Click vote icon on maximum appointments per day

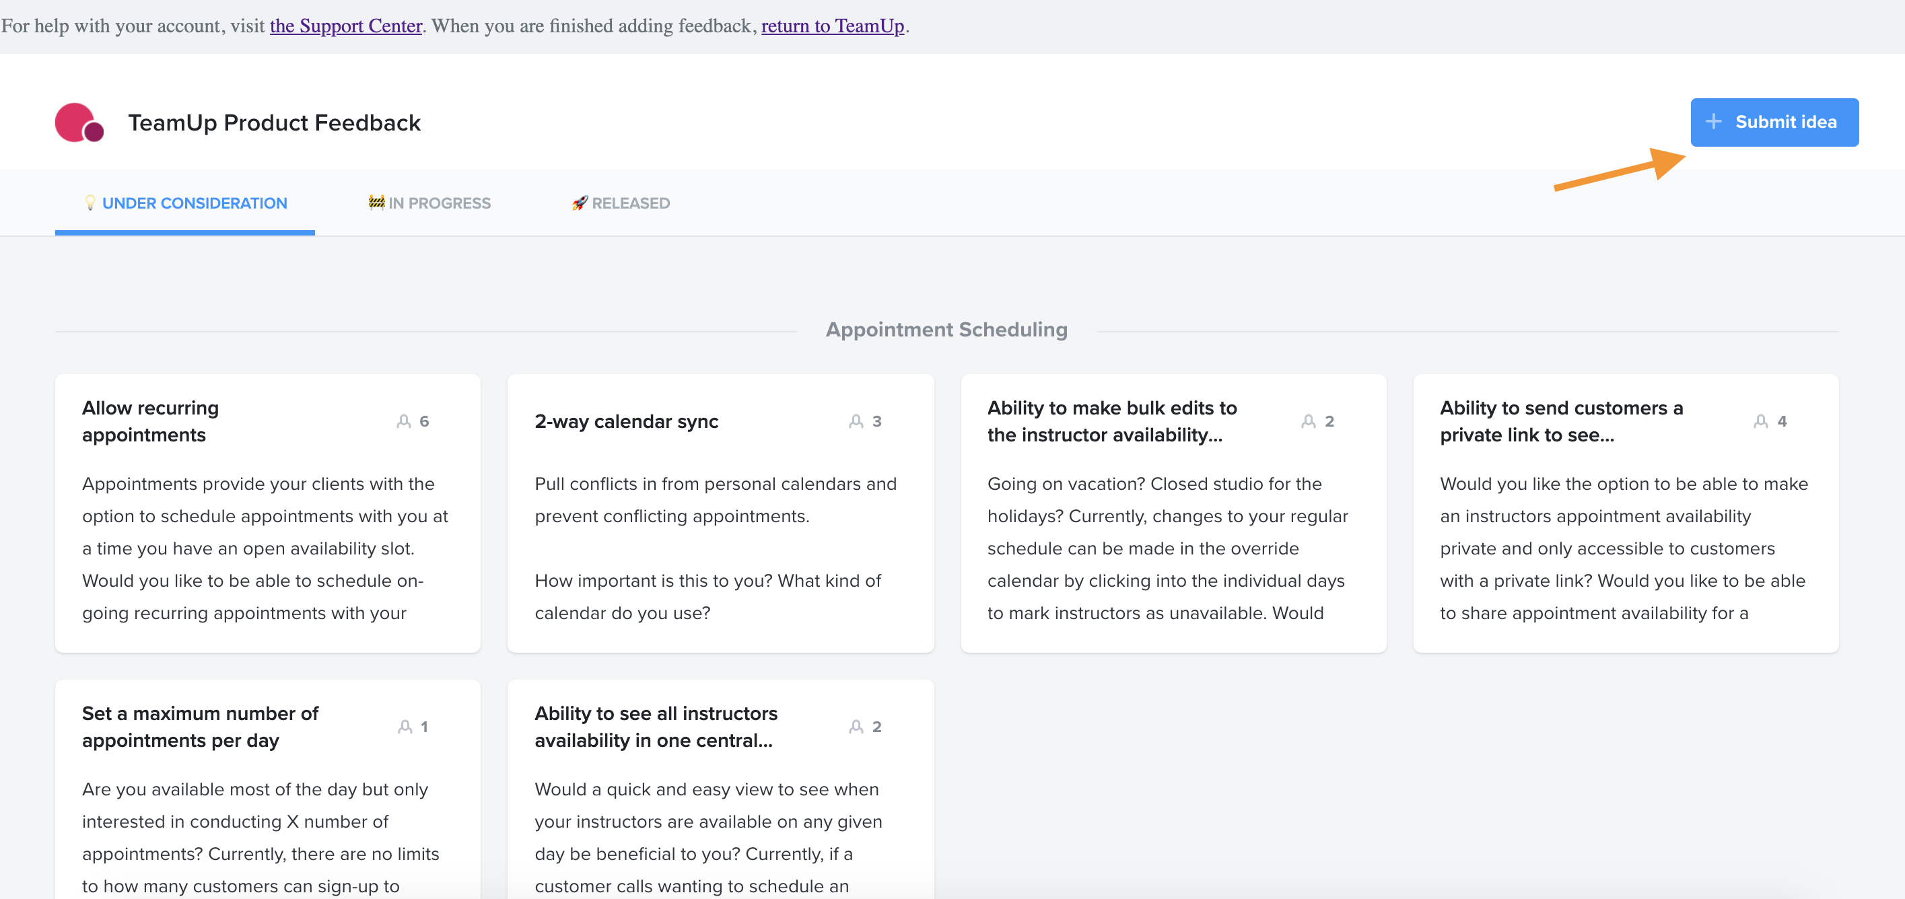coord(405,727)
